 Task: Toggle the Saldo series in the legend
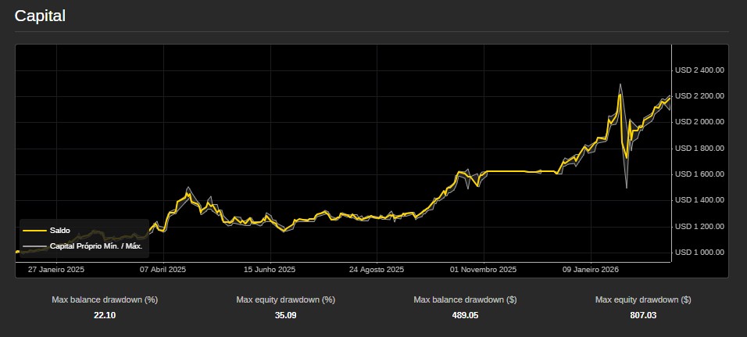pos(59,231)
